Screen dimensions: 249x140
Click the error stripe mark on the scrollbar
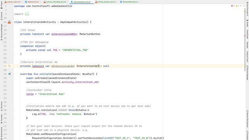pyautogui.click(x=245, y=36)
